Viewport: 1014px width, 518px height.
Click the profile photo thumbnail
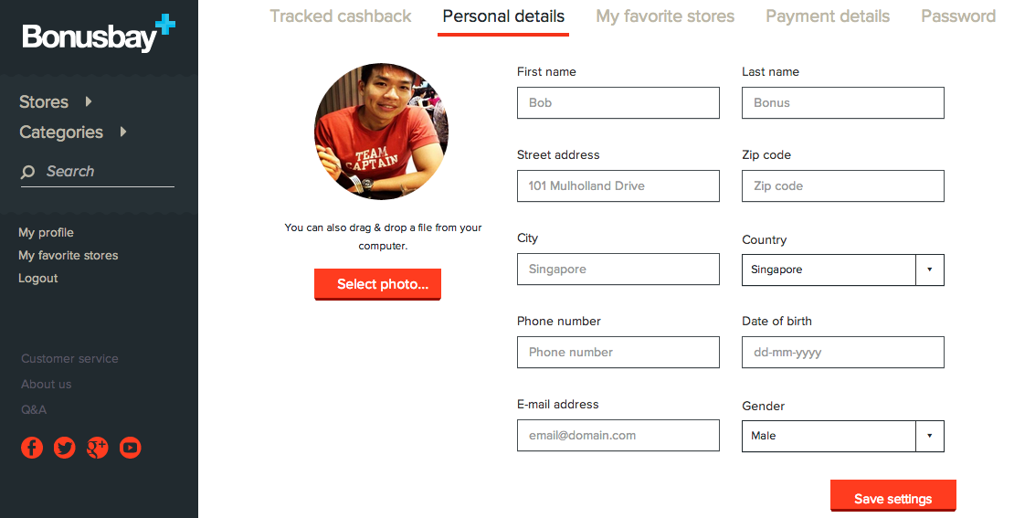coord(381,132)
